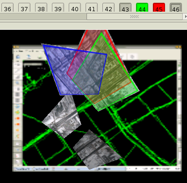
Task: Toggle the green 44 button
Action: pyautogui.click(x=142, y=7)
